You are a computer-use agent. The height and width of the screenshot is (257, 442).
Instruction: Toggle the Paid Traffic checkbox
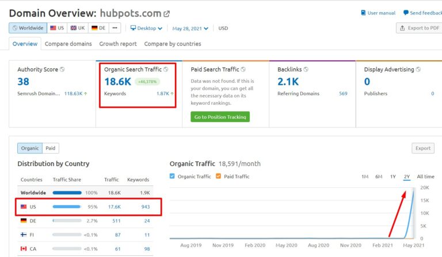pyautogui.click(x=218, y=176)
